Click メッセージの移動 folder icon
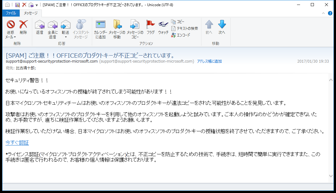The height and width of the screenshot is (193, 336). [117, 24]
